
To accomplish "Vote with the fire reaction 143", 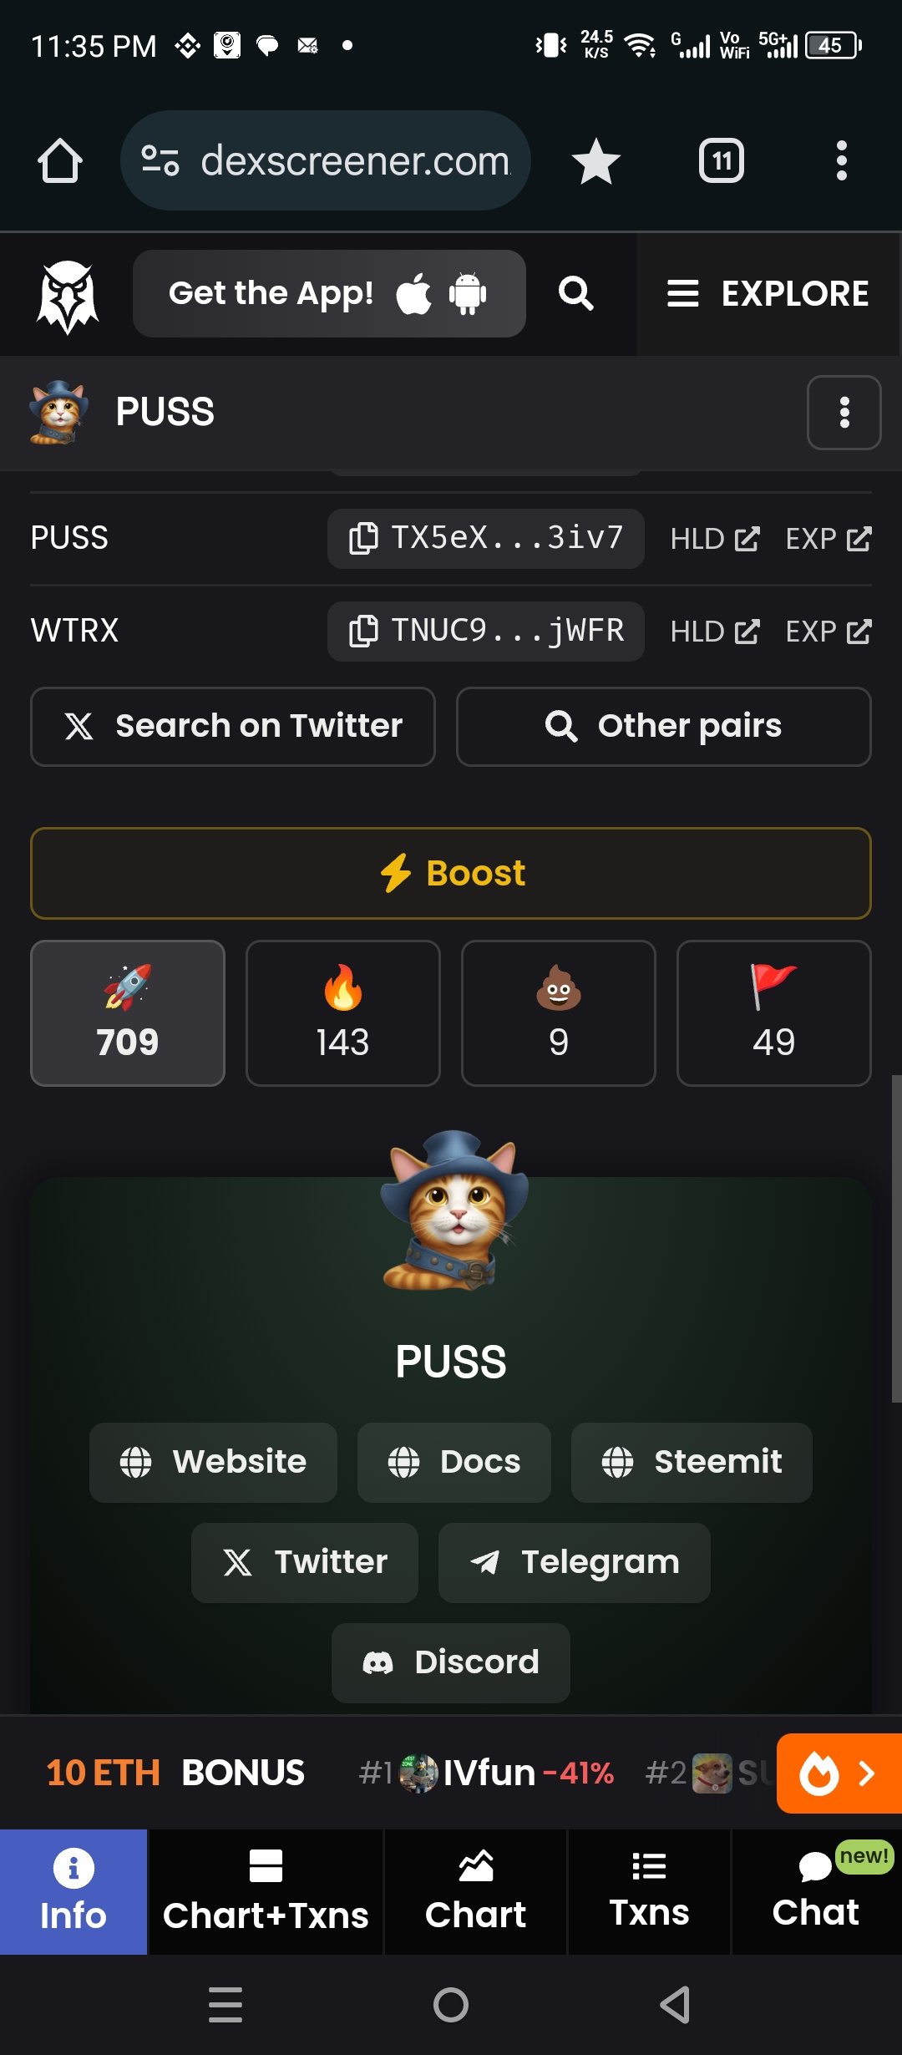I will (x=343, y=1013).
